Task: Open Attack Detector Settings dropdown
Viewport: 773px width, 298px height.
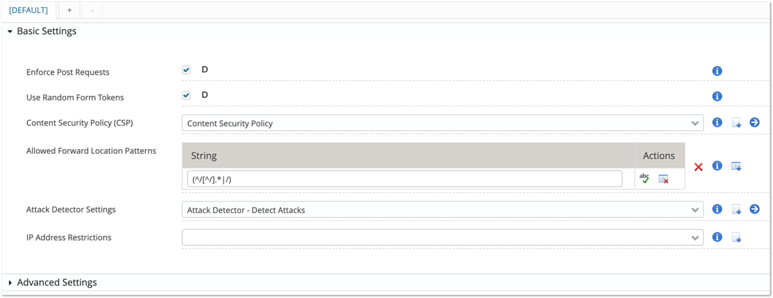Action: coord(442,209)
